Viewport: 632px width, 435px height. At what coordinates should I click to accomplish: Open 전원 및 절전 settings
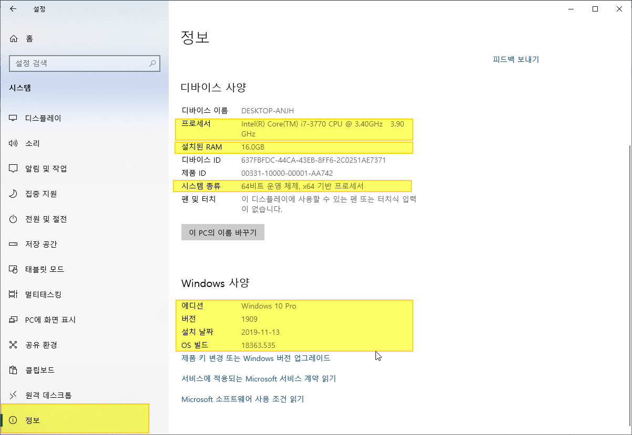coord(84,219)
